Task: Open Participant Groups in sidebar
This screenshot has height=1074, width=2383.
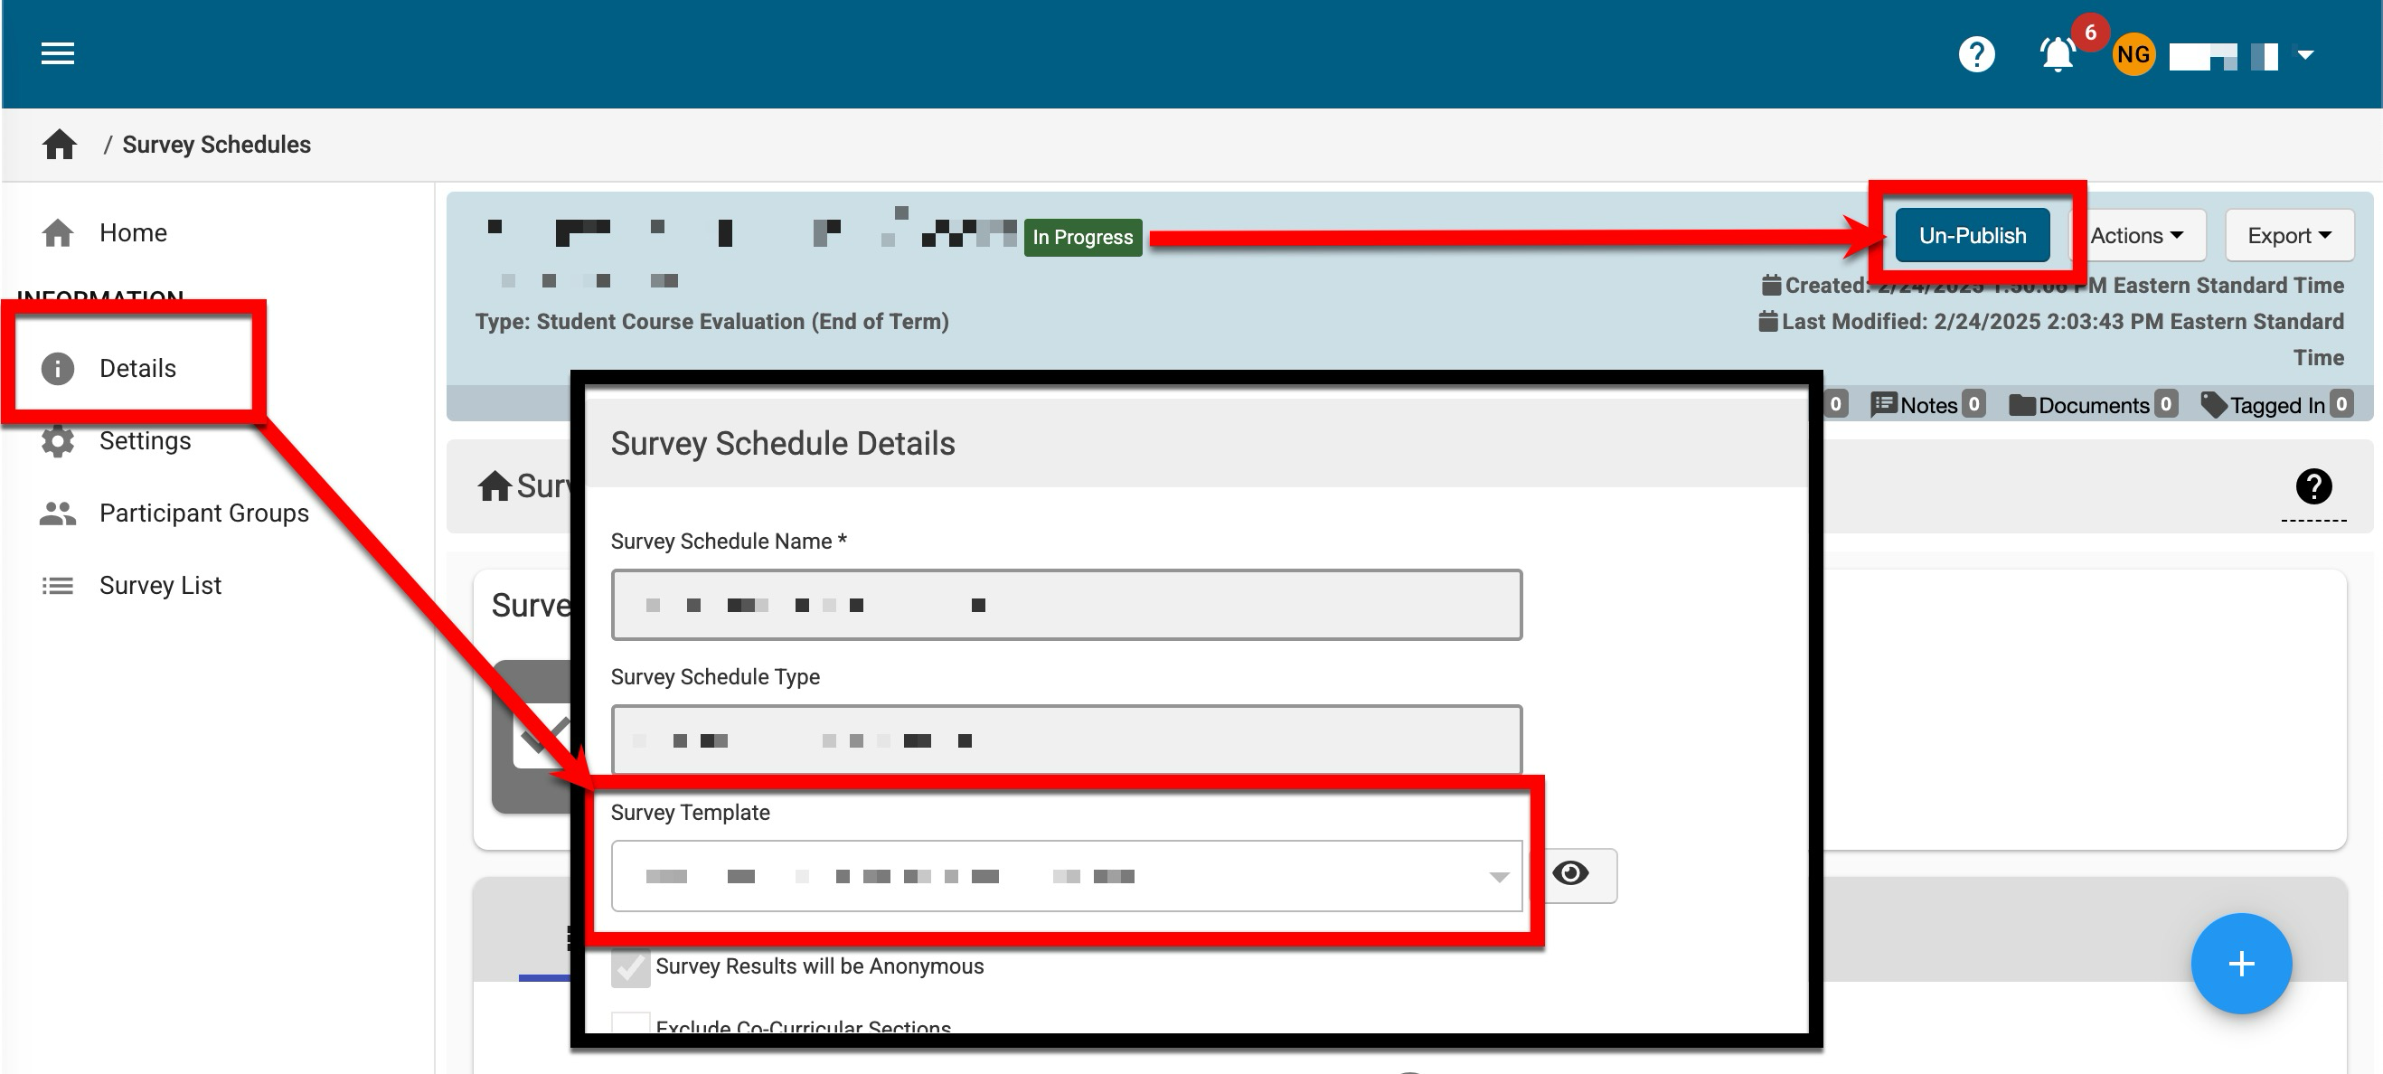Action: (203, 513)
